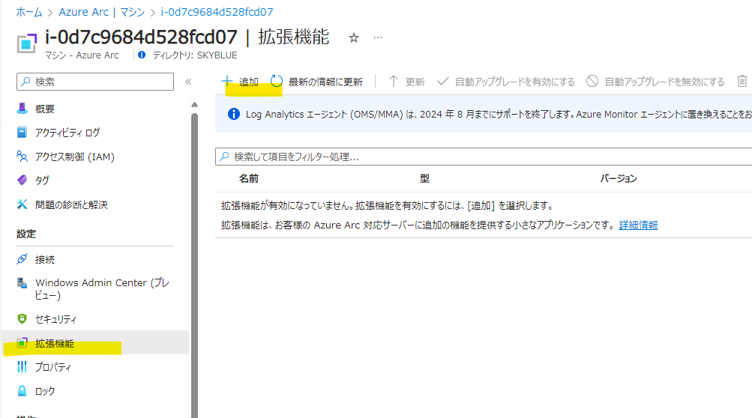This screenshot has height=418, width=752.
Task: Click the sidebar 検索 search field
Action: click(95, 82)
